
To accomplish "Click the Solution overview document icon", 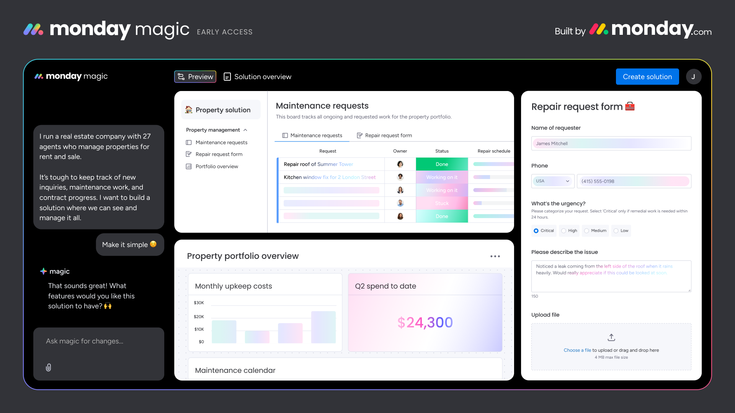I will [227, 77].
